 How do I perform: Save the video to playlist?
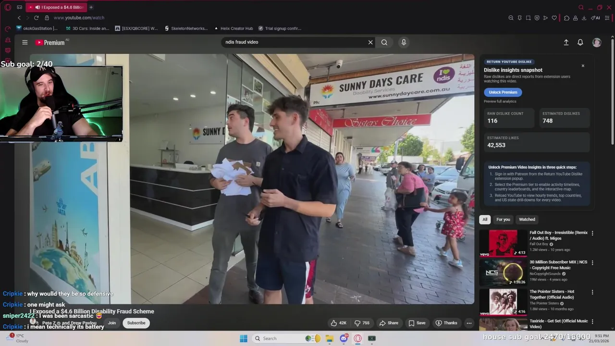417,323
